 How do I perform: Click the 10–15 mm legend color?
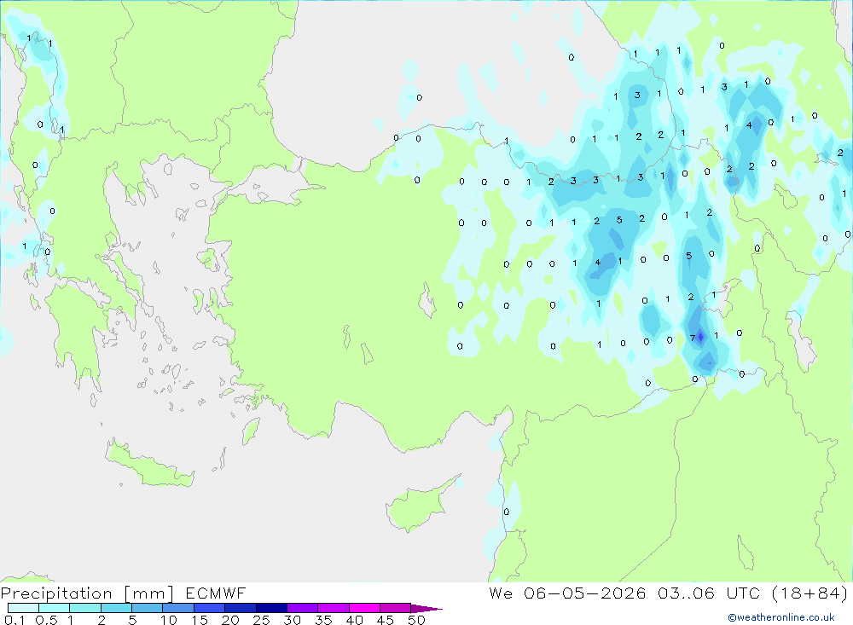178,608
